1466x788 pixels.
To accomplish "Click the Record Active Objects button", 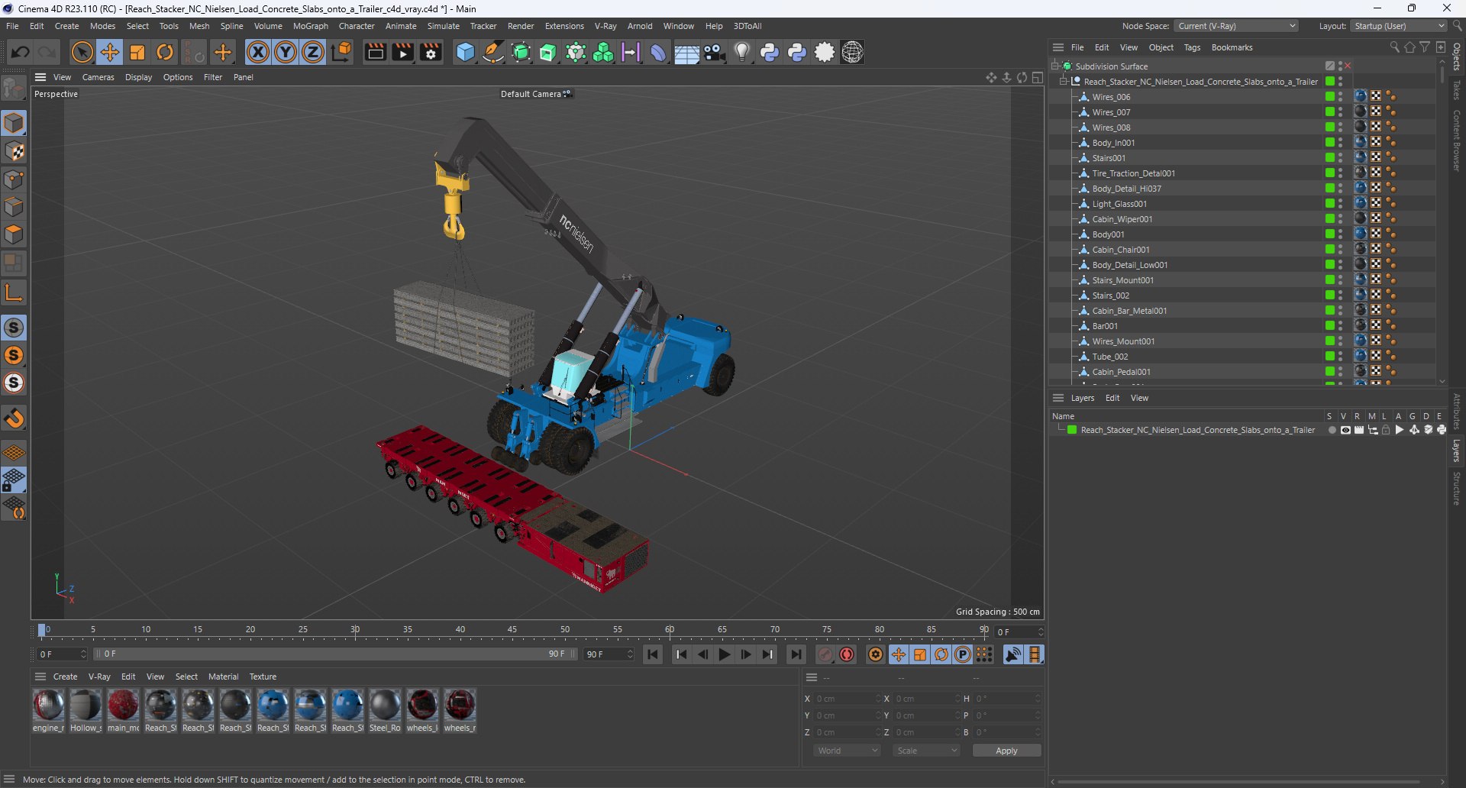I will coord(825,654).
